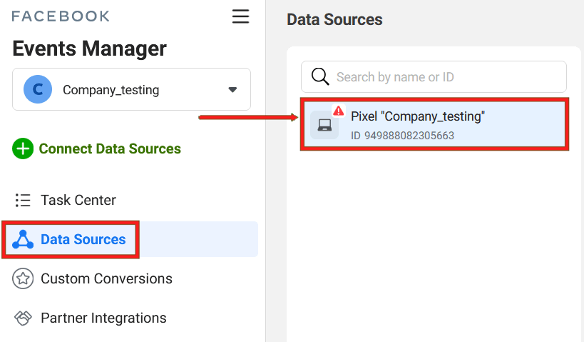
Task: Click the Data Sources triangle icon
Action: click(23, 239)
